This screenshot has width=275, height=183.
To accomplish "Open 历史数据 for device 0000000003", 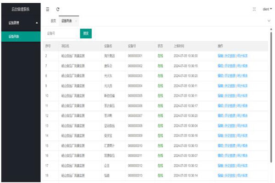I will point(230,76).
